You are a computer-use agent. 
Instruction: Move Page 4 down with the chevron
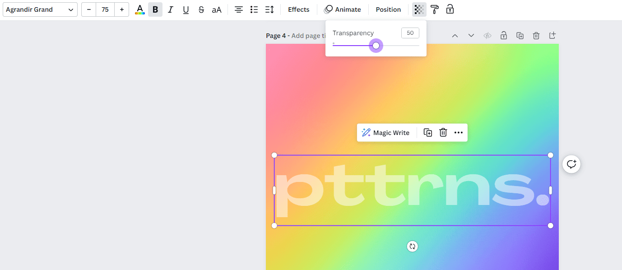(x=471, y=35)
